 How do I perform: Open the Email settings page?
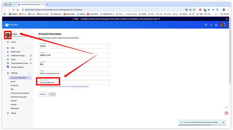point(13,82)
